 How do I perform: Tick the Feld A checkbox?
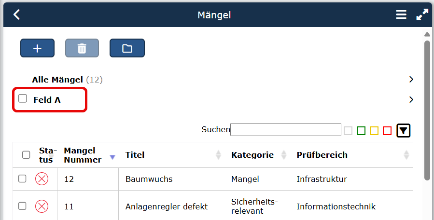coord(23,98)
